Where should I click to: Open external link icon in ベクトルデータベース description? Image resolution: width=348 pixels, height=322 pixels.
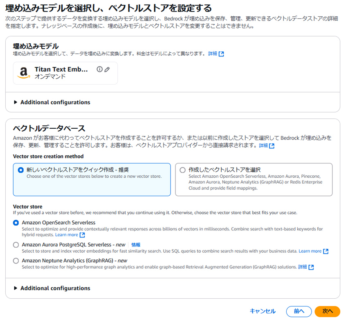coord(272,146)
